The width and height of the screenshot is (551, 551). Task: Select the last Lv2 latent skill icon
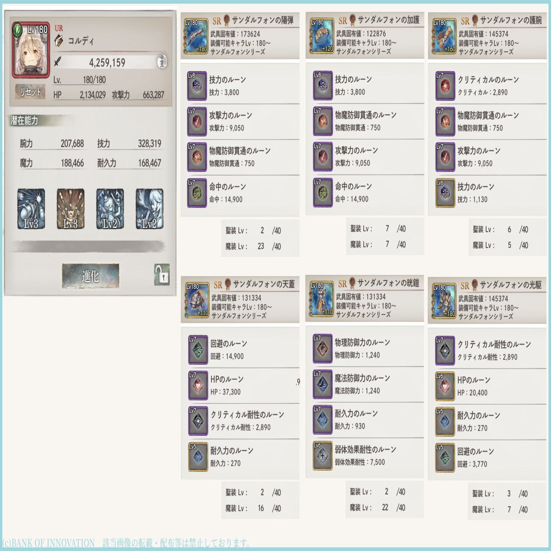tap(150, 209)
